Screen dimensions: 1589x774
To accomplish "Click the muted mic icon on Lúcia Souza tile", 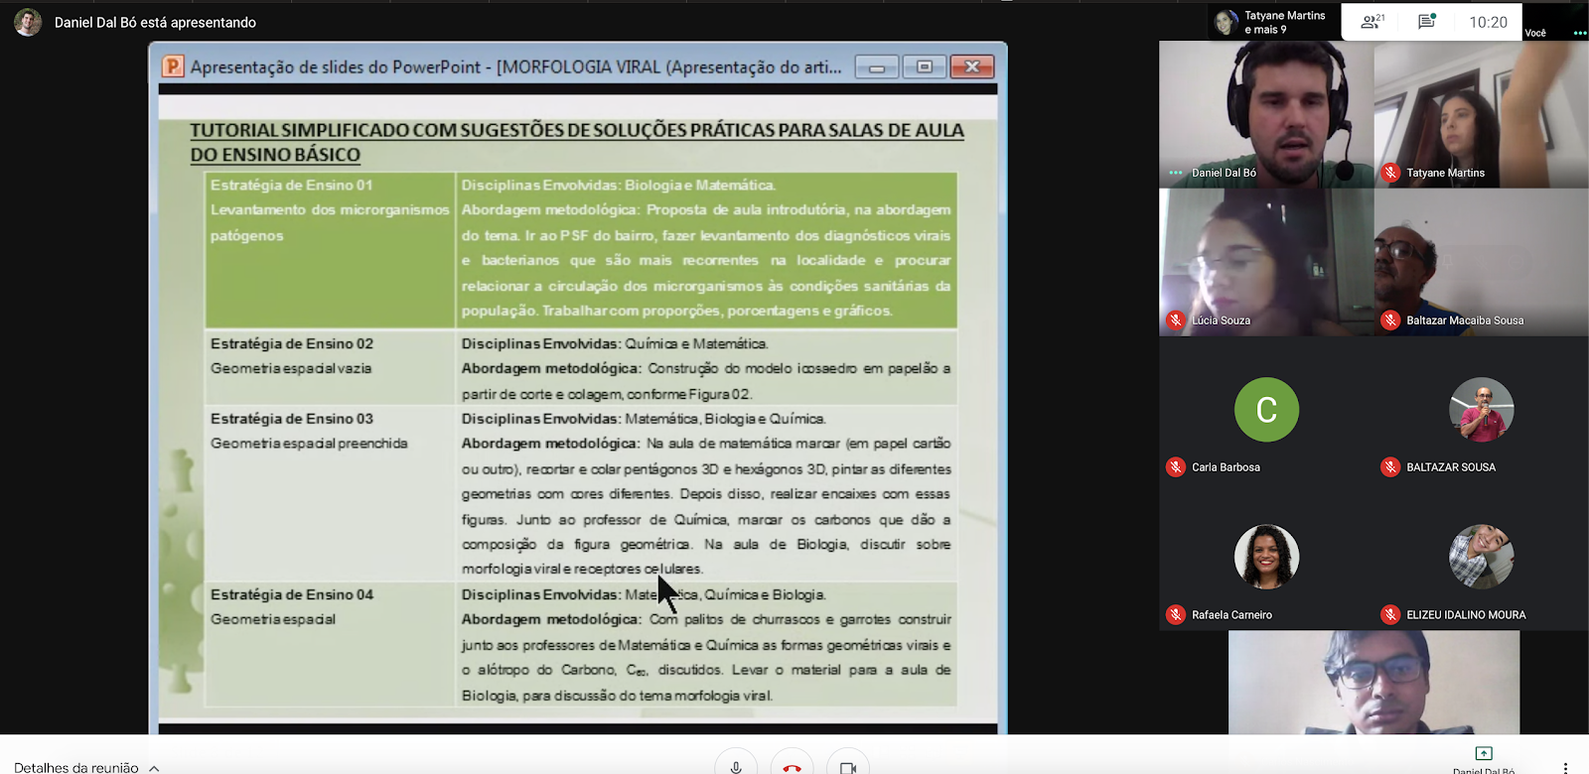I will pos(1176,320).
